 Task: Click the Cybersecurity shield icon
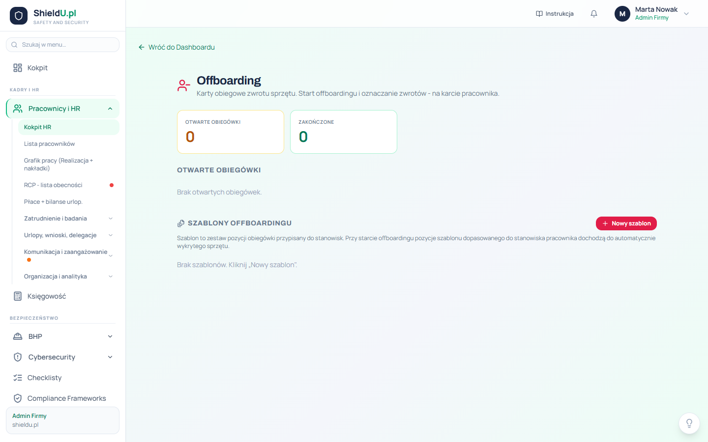tap(18, 357)
